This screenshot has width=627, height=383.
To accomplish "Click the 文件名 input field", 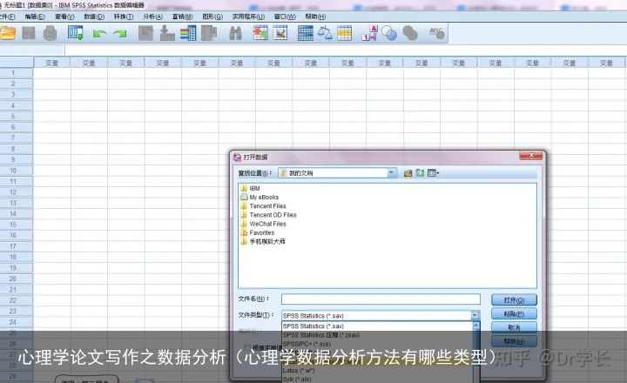I will [381, 299].
